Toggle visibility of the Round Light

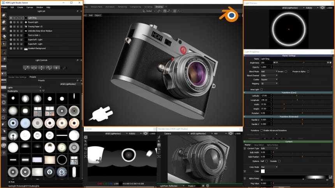tap(11, 22)
